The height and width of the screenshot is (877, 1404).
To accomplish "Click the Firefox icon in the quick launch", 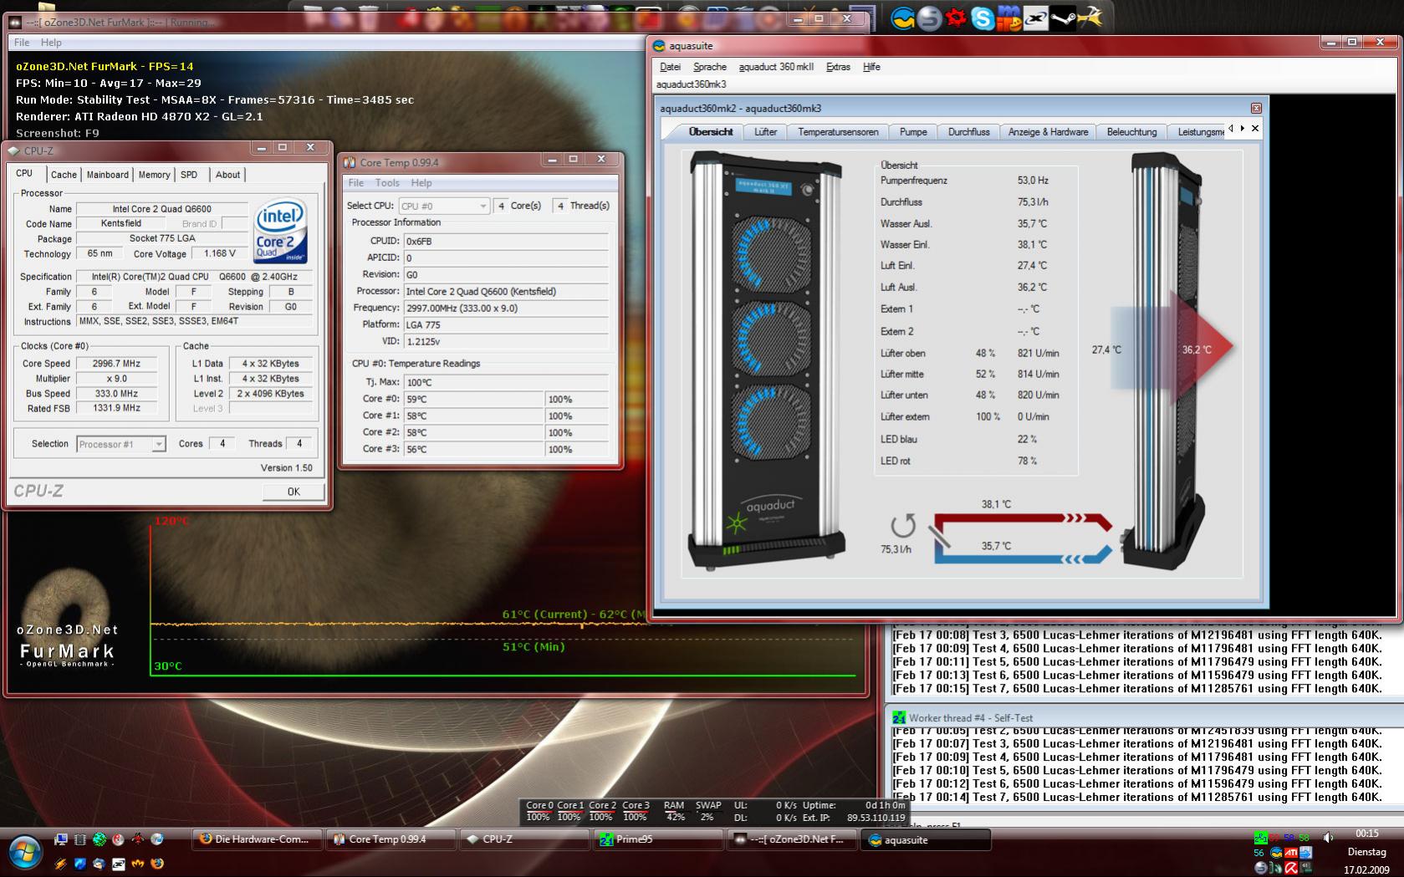I will click(156, 864).
